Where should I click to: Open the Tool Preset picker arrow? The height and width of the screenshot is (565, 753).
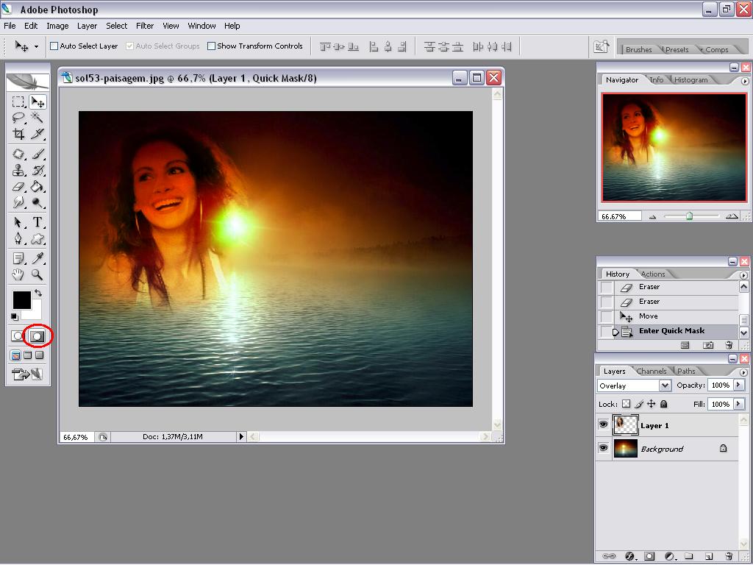[37, 46]
